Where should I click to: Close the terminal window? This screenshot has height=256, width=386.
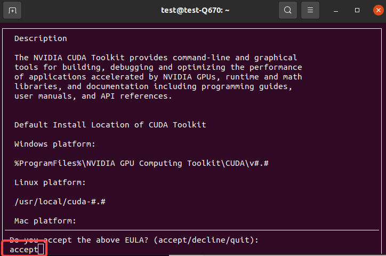point(379,10)
